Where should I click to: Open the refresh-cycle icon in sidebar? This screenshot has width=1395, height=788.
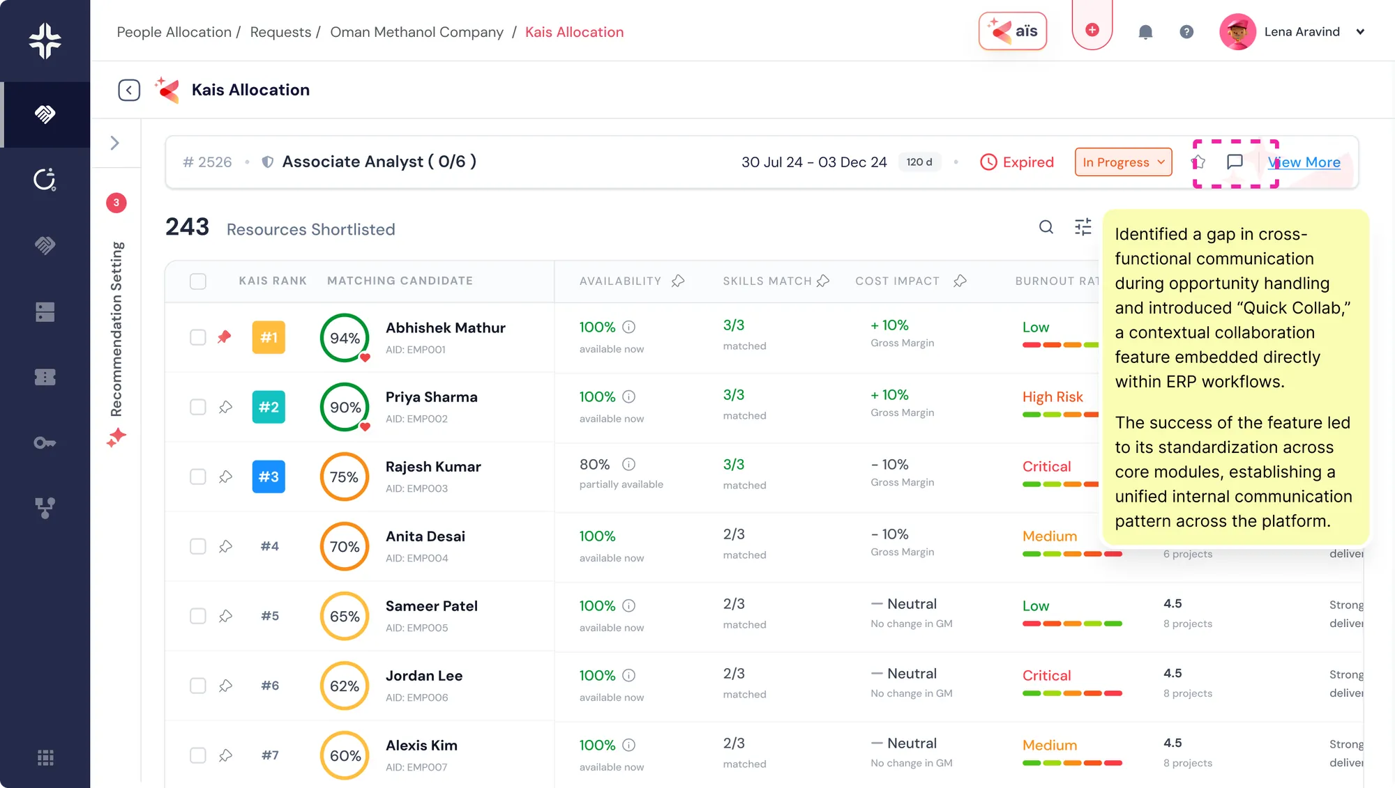pos(45,180)
